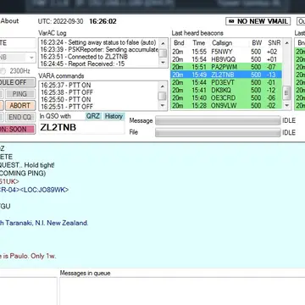Click the '16:25:37 - PTT ON' command line
Viewport: 305px width, 305px height.
click(66, 86)
